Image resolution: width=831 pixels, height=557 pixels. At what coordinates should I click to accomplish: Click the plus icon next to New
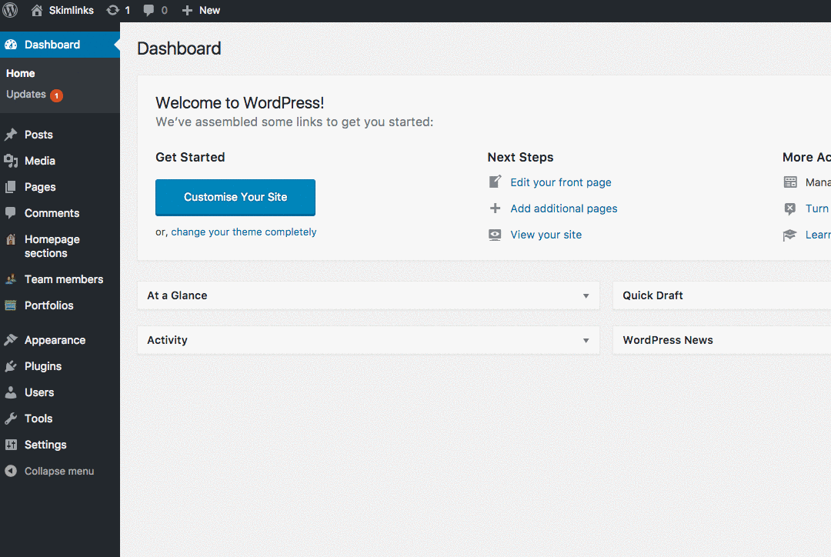point(186,10)
